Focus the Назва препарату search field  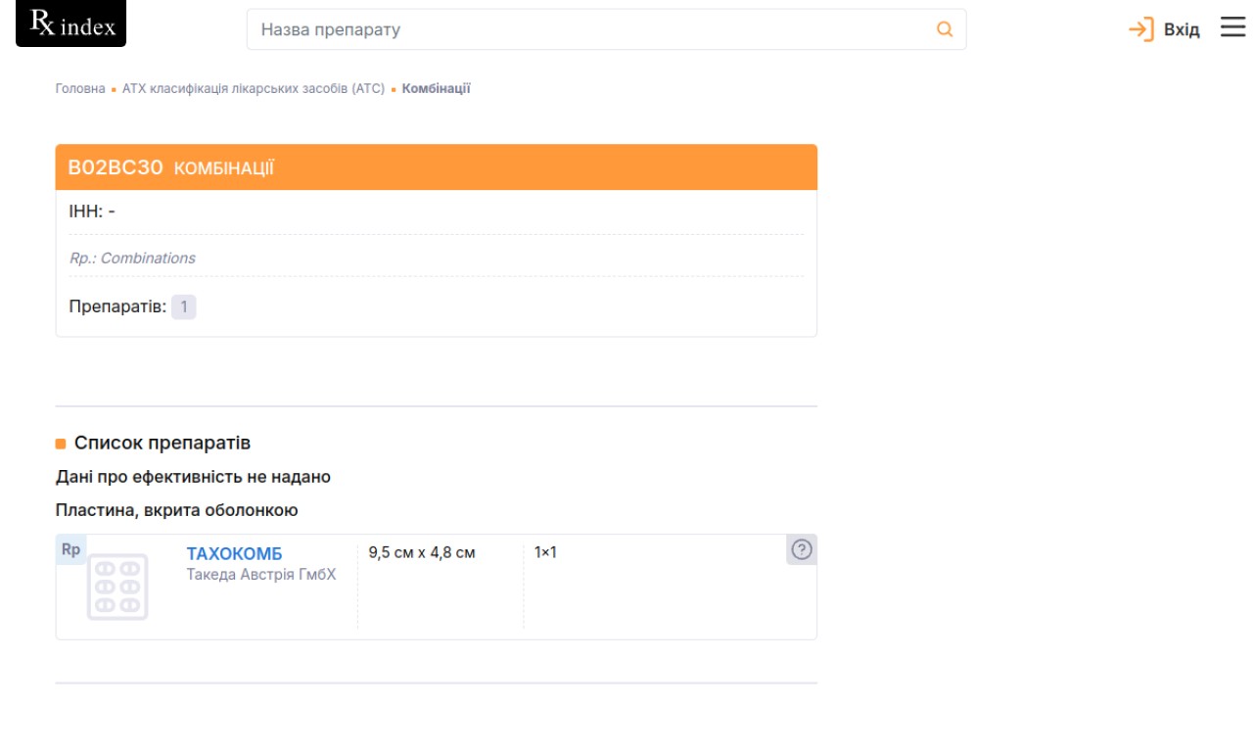point(587,29)
